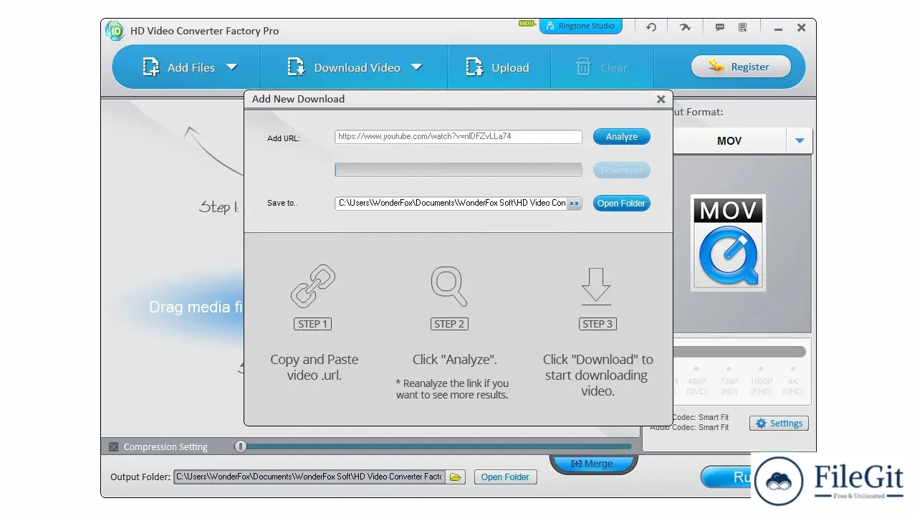This screenshot has height=516, width=917.
Task: Expand the Download Video dropdown arrow
Action: click(416, 67)
